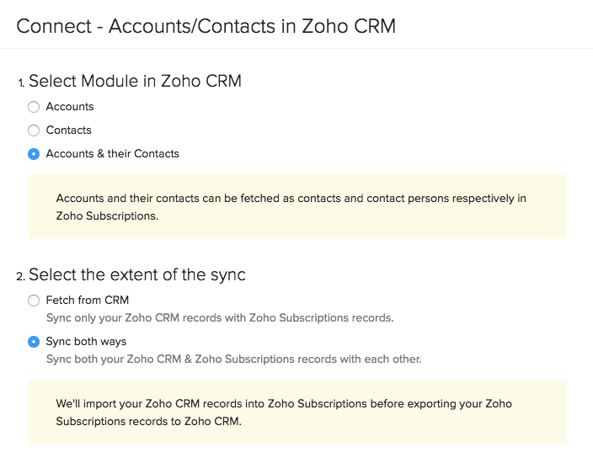The width and height of the screenshot is (593, 463).
Task: Click the "Sync both ways" label text
Action: [x=86, y=342]
